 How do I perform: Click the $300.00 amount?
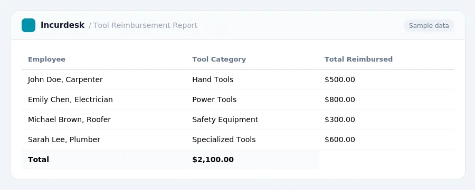[339, 119]
